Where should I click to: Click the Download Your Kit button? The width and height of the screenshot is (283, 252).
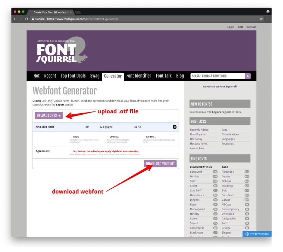point(160,164)
